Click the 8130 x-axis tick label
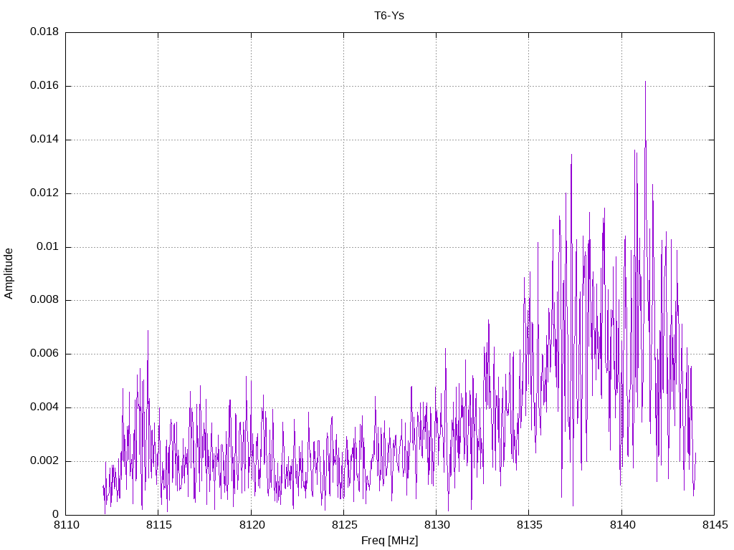Viewport: 734px width, 550px height. coord(437,525)
